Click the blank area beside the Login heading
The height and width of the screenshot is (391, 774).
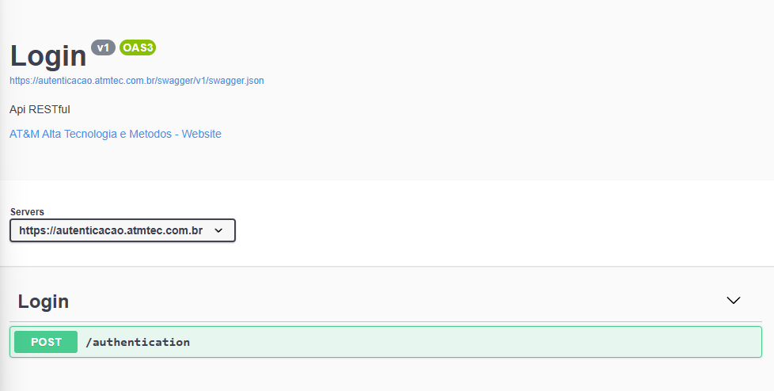coord(396,302)
